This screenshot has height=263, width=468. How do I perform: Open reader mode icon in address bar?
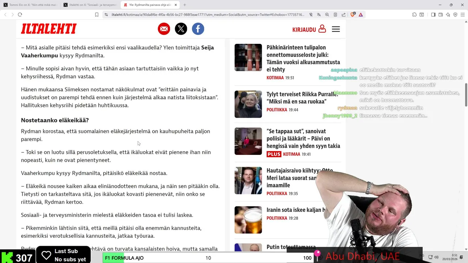click(335, 15)
